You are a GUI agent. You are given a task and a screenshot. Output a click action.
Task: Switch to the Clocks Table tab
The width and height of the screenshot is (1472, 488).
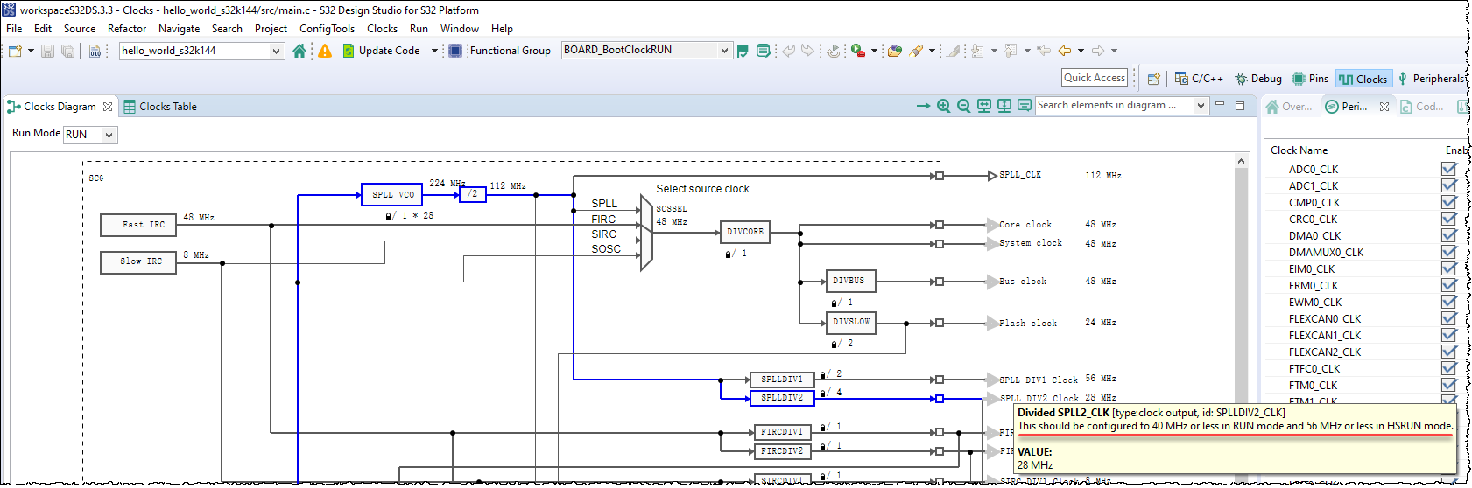[x=160, y=107]
